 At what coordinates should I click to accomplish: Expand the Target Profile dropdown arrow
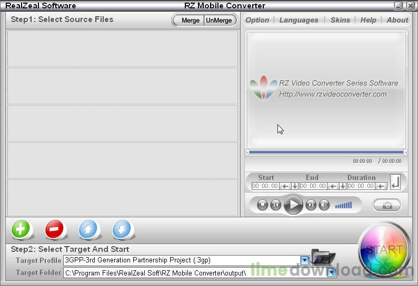pyautogui.click(x=304, y=260)
